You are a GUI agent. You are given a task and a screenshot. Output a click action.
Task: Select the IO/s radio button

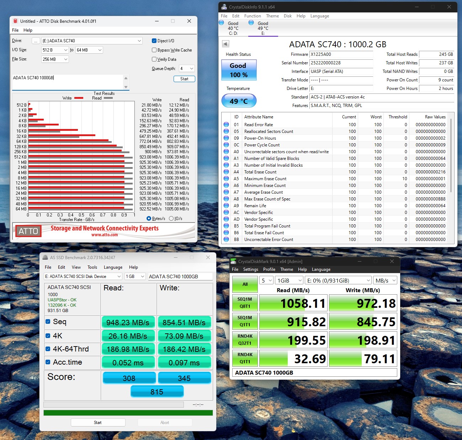171,219
